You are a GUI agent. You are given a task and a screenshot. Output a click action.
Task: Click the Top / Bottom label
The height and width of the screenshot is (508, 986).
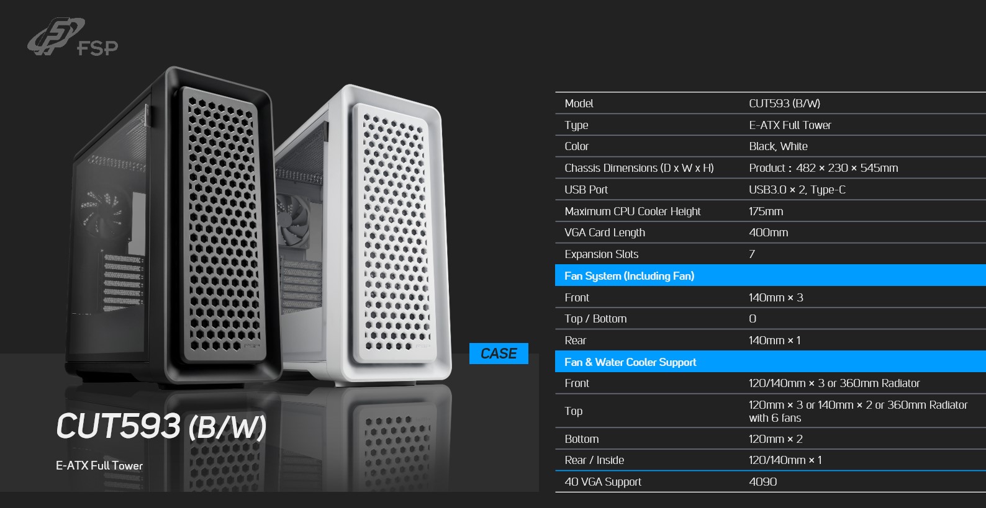[x=595, y=319]
